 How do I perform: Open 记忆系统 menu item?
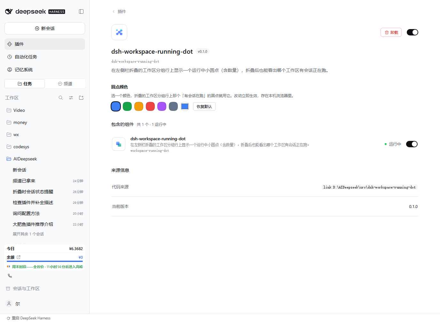tap(45, 70)
